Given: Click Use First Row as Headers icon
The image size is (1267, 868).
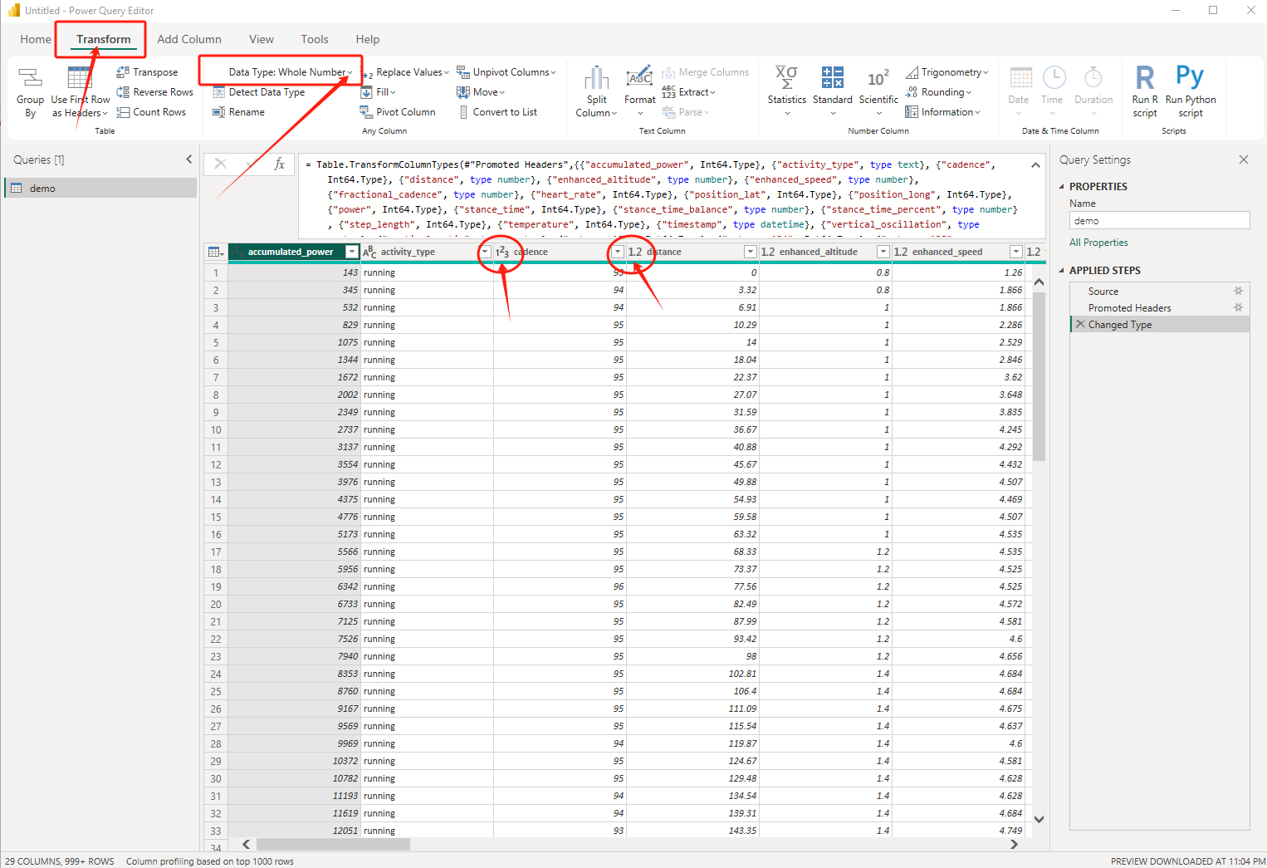Looking at the screenshot, I should pyautogui.click(x=80, y=77).
